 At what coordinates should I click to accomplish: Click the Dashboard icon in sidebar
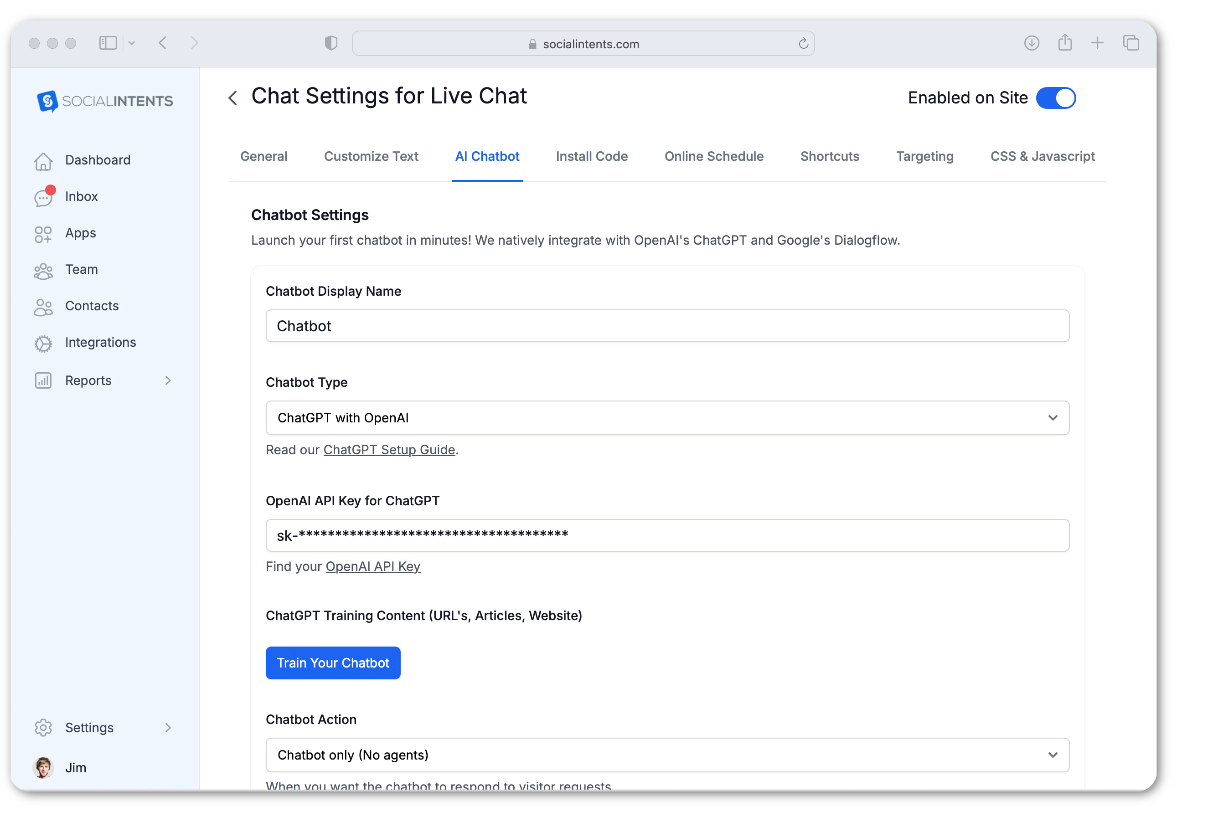tap(43, 159)
